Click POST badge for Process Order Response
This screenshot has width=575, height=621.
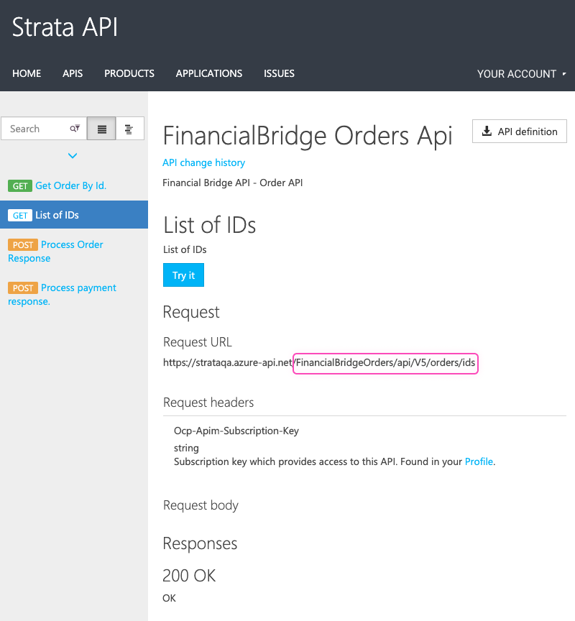coord(23,245)
